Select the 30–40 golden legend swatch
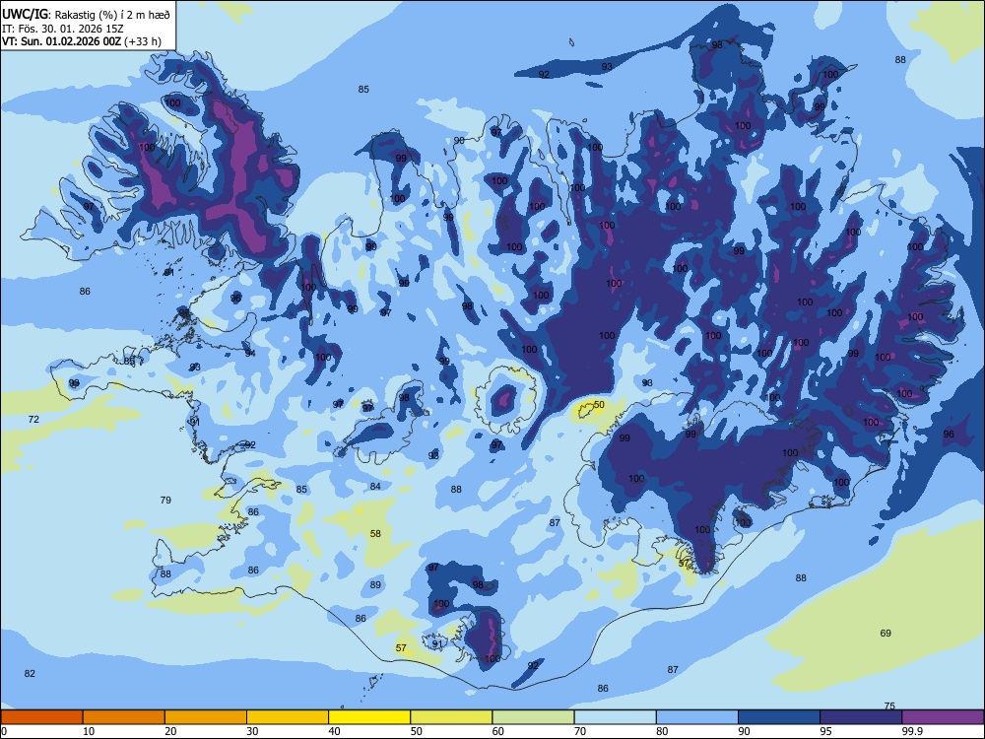 (288, 717)
